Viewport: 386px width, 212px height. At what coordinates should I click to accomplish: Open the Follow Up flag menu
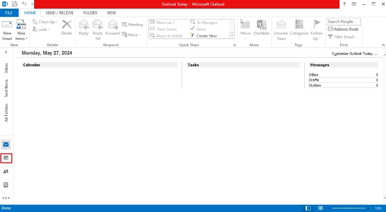(317, 30)
